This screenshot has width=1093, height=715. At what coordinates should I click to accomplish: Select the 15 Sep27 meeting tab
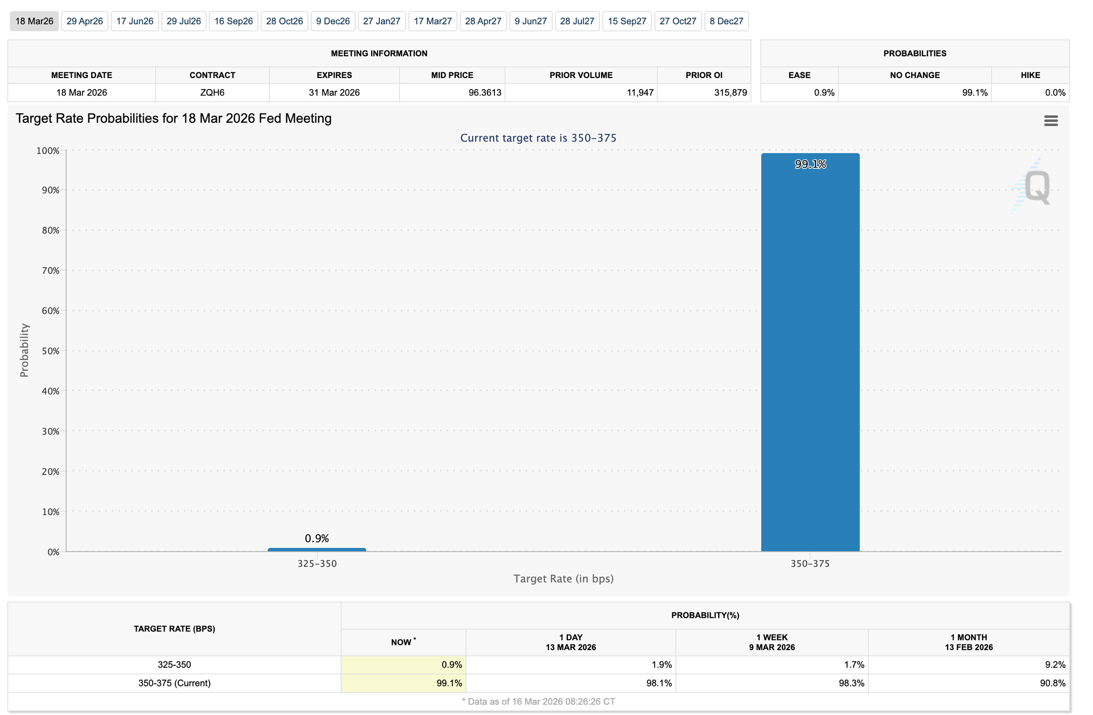pyautogui.click(x=627, y=21)
